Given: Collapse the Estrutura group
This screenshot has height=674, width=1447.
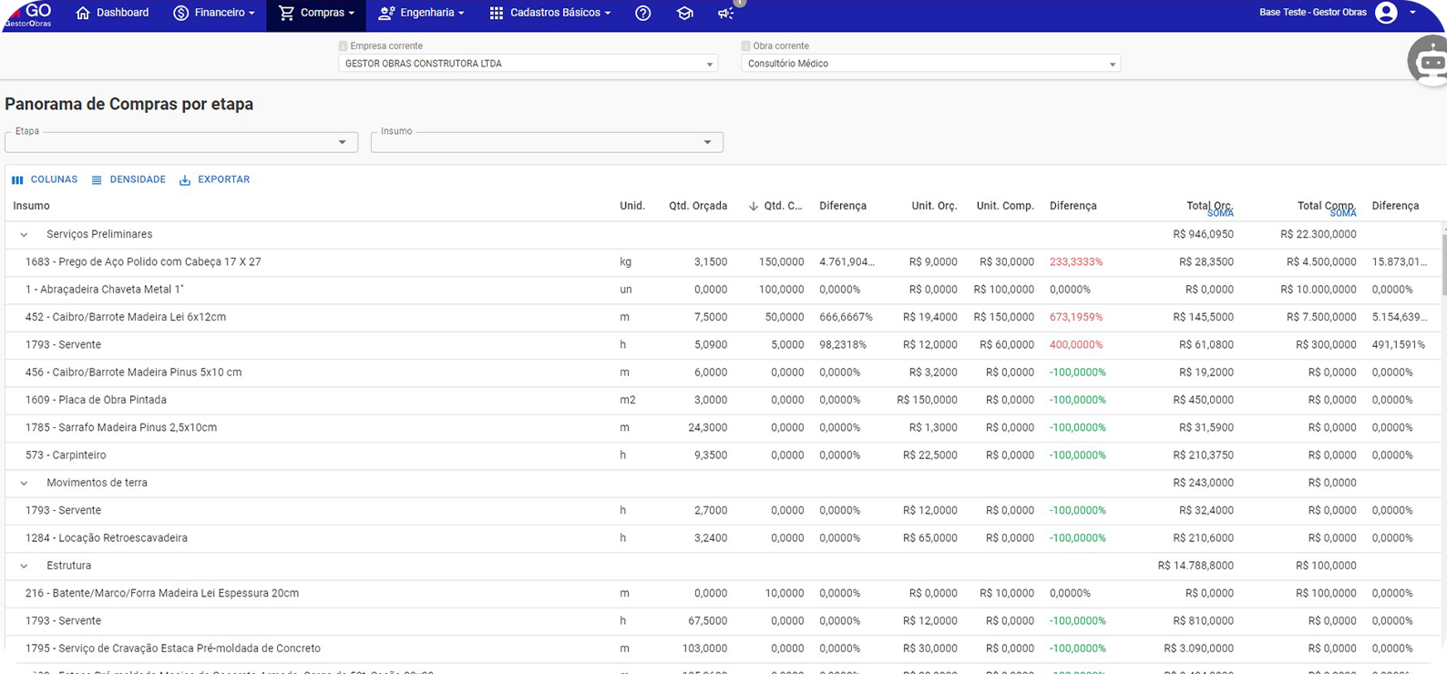Looking at the screenshot, I should [x=25, y=567].
